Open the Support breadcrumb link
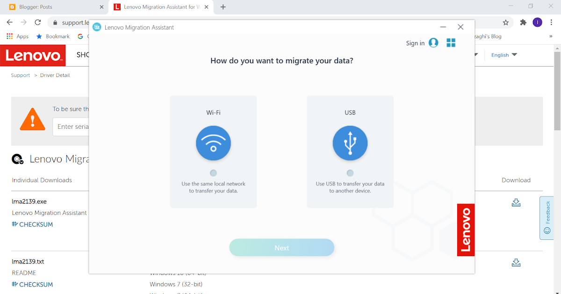 21,75
